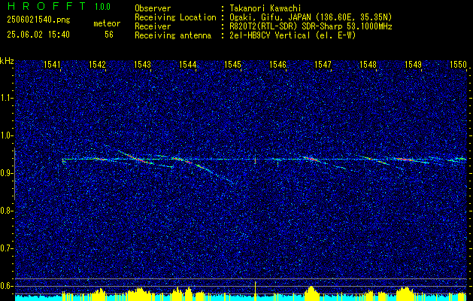This screenshot has width=473, height=301.
Task: Click the Ogaki, Gifu, JAPAN location text
Action: (x=311, y=17)
